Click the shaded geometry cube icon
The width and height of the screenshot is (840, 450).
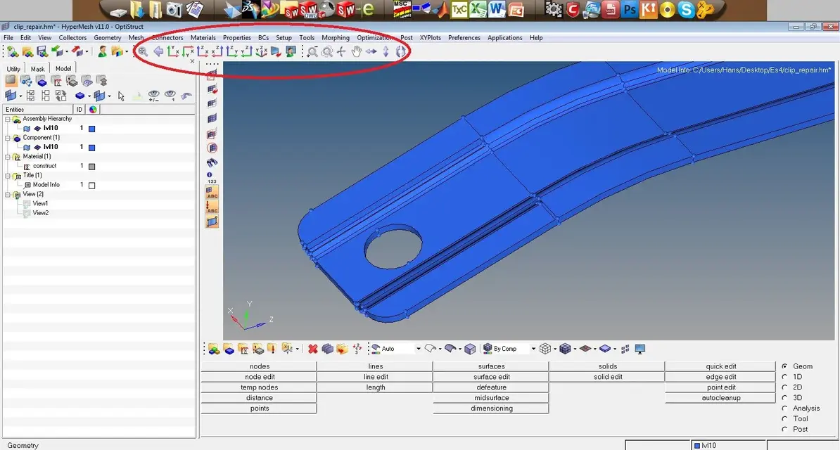click(x=470, y=349)
